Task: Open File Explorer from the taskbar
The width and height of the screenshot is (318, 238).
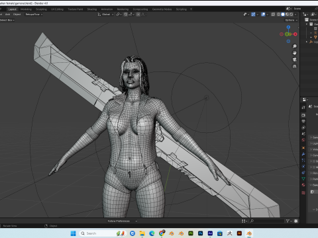Action: (142, 233)
